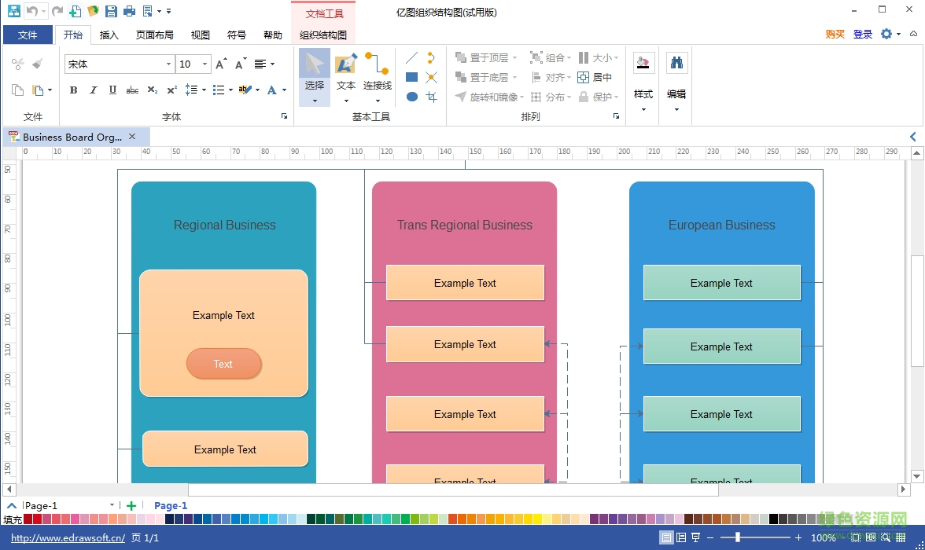
Task: Toggle bold formatting
Action: tap(73, 90)
